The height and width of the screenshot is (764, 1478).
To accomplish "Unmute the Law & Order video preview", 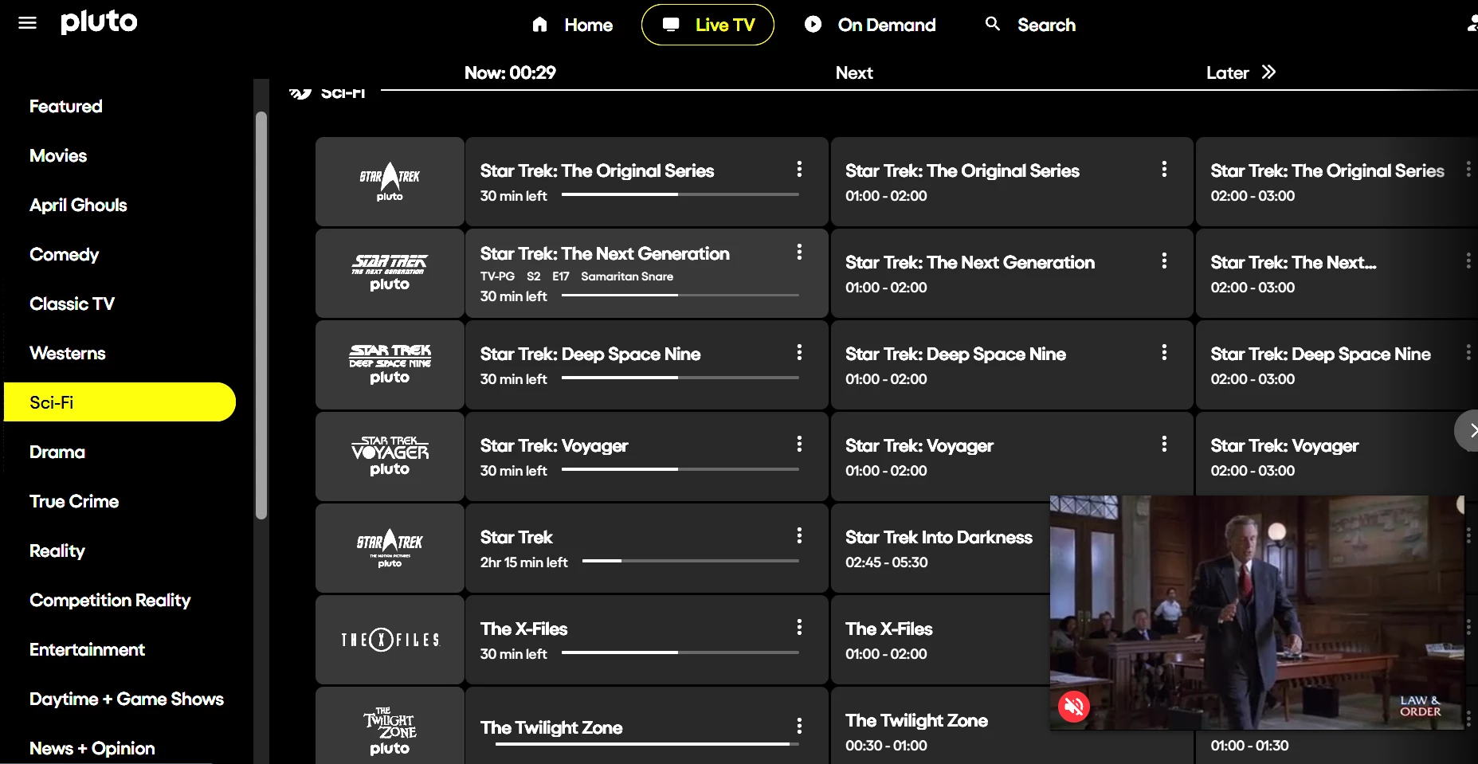I will click(x=1074, y=706).
